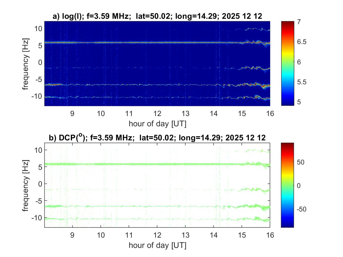Click the top plot's "hour of day [UT]" label

[157, 124]
